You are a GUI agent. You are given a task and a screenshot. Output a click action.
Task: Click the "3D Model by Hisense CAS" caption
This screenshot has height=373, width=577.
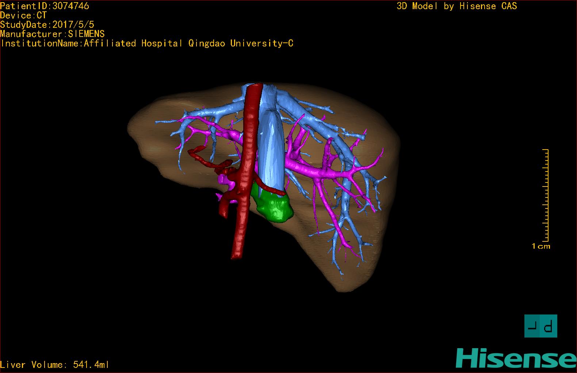pos(457,6)
